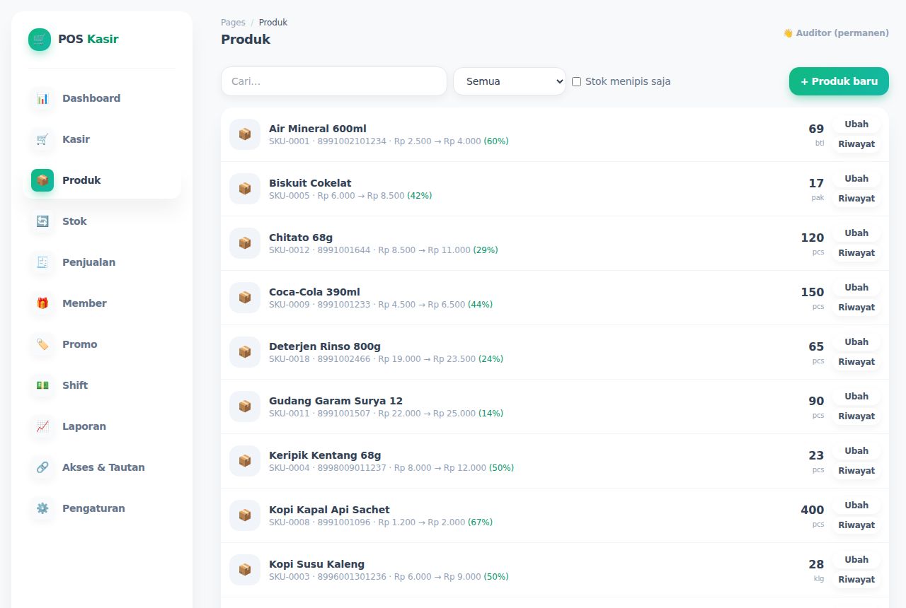Enable the Stok menipis saja checkbox
The height and width of the screenshot is (608, 906).
tap(576, 81)
